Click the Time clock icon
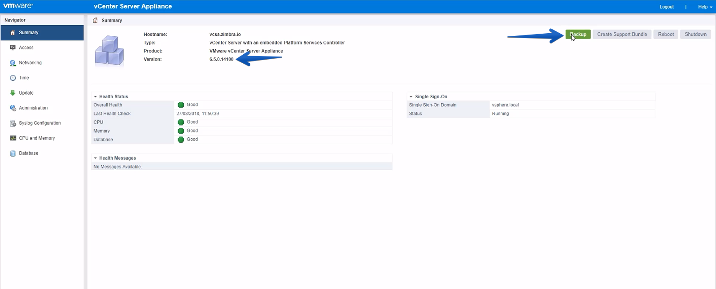This screenshot has height=289, width=716. coord(13,78)
